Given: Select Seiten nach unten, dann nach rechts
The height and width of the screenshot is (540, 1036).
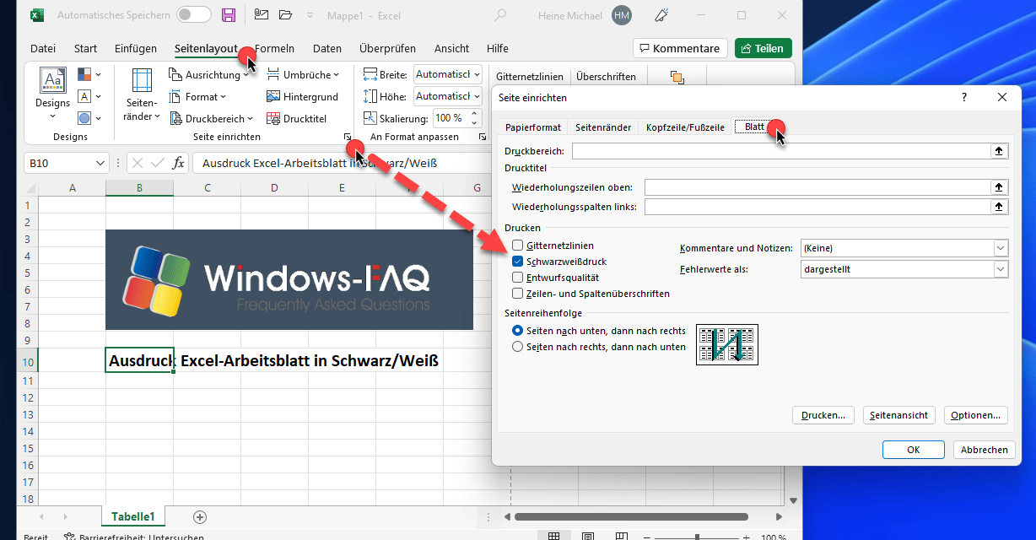Looking at the screenshot, I should (x=518, y=331).
